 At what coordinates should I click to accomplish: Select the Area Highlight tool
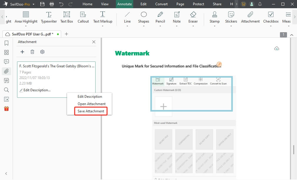pos(26,17)
